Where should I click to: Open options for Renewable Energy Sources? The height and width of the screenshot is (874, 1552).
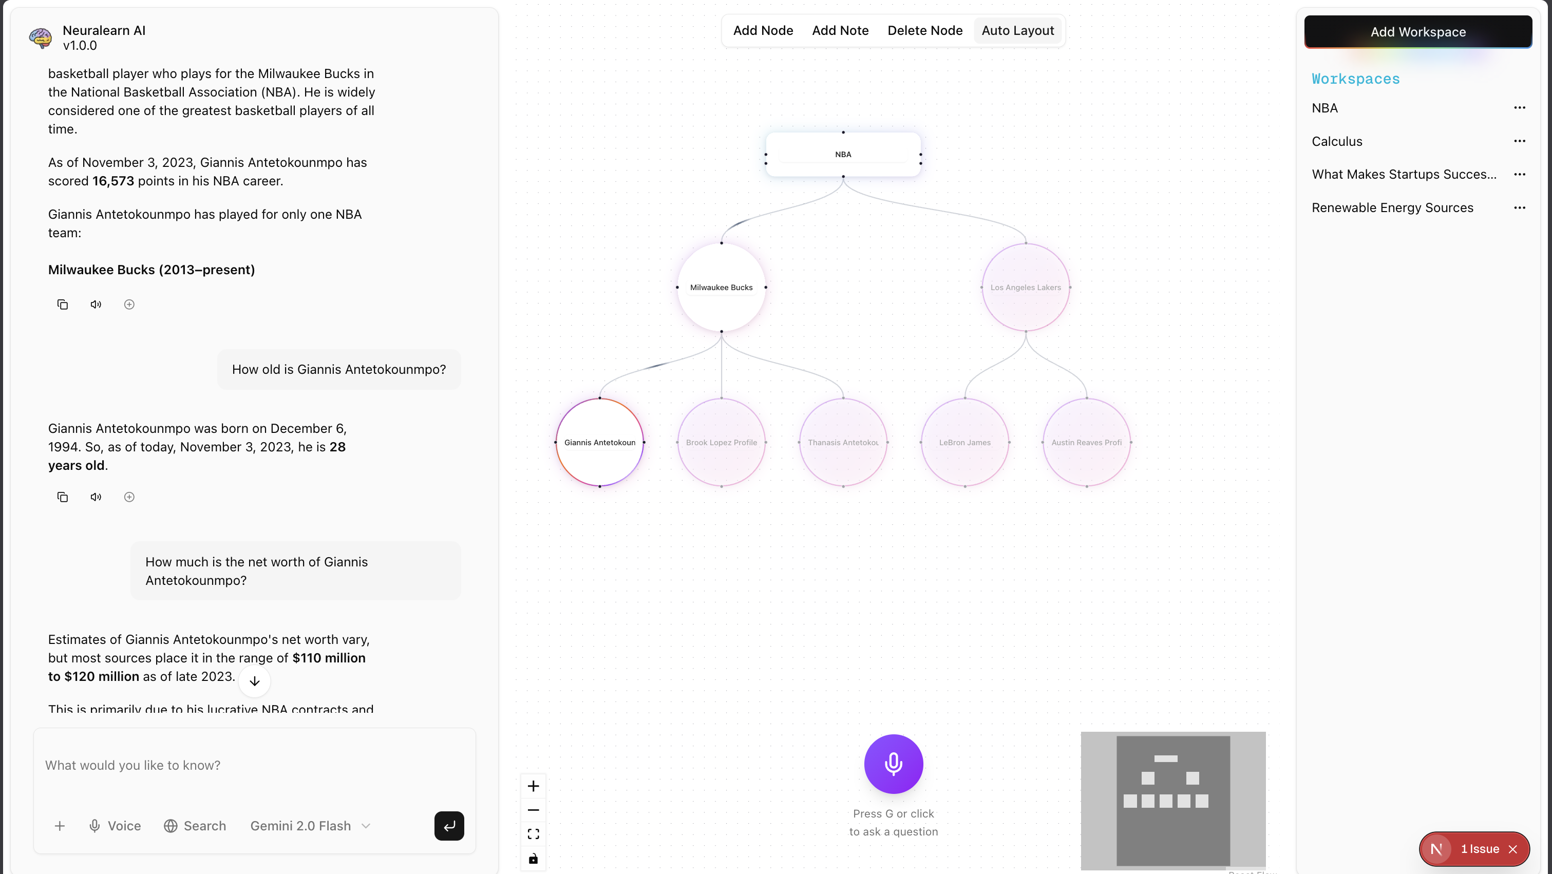click(x=1519, y=207)
